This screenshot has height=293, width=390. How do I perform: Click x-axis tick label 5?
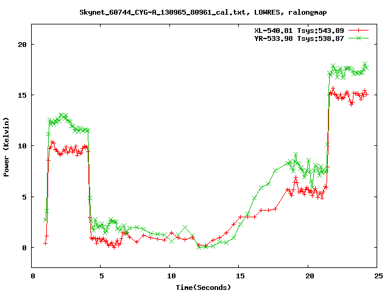102,276
